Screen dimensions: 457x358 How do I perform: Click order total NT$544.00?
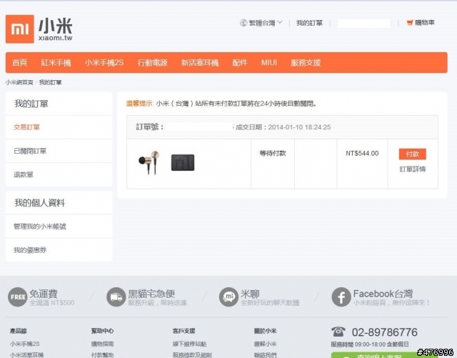362,154
